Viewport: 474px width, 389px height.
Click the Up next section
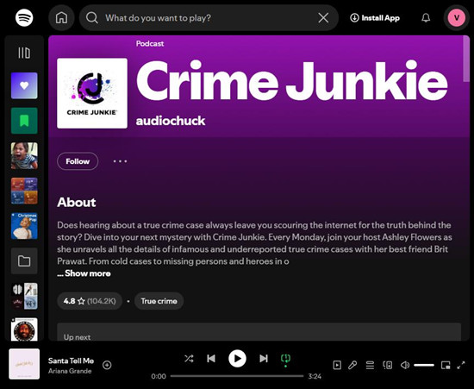(259, 332)
